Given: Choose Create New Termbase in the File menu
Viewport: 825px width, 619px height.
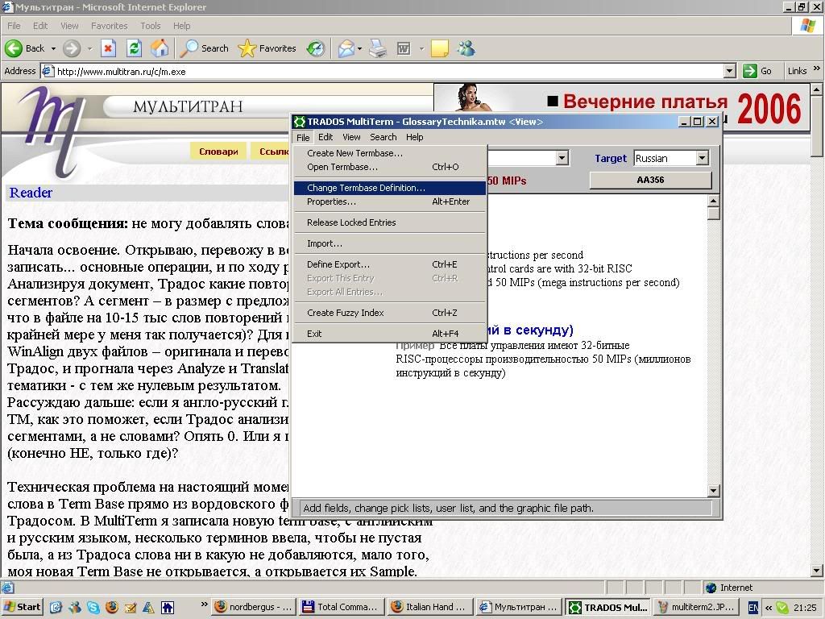Looking at the screenshot, I should (389, 153).
